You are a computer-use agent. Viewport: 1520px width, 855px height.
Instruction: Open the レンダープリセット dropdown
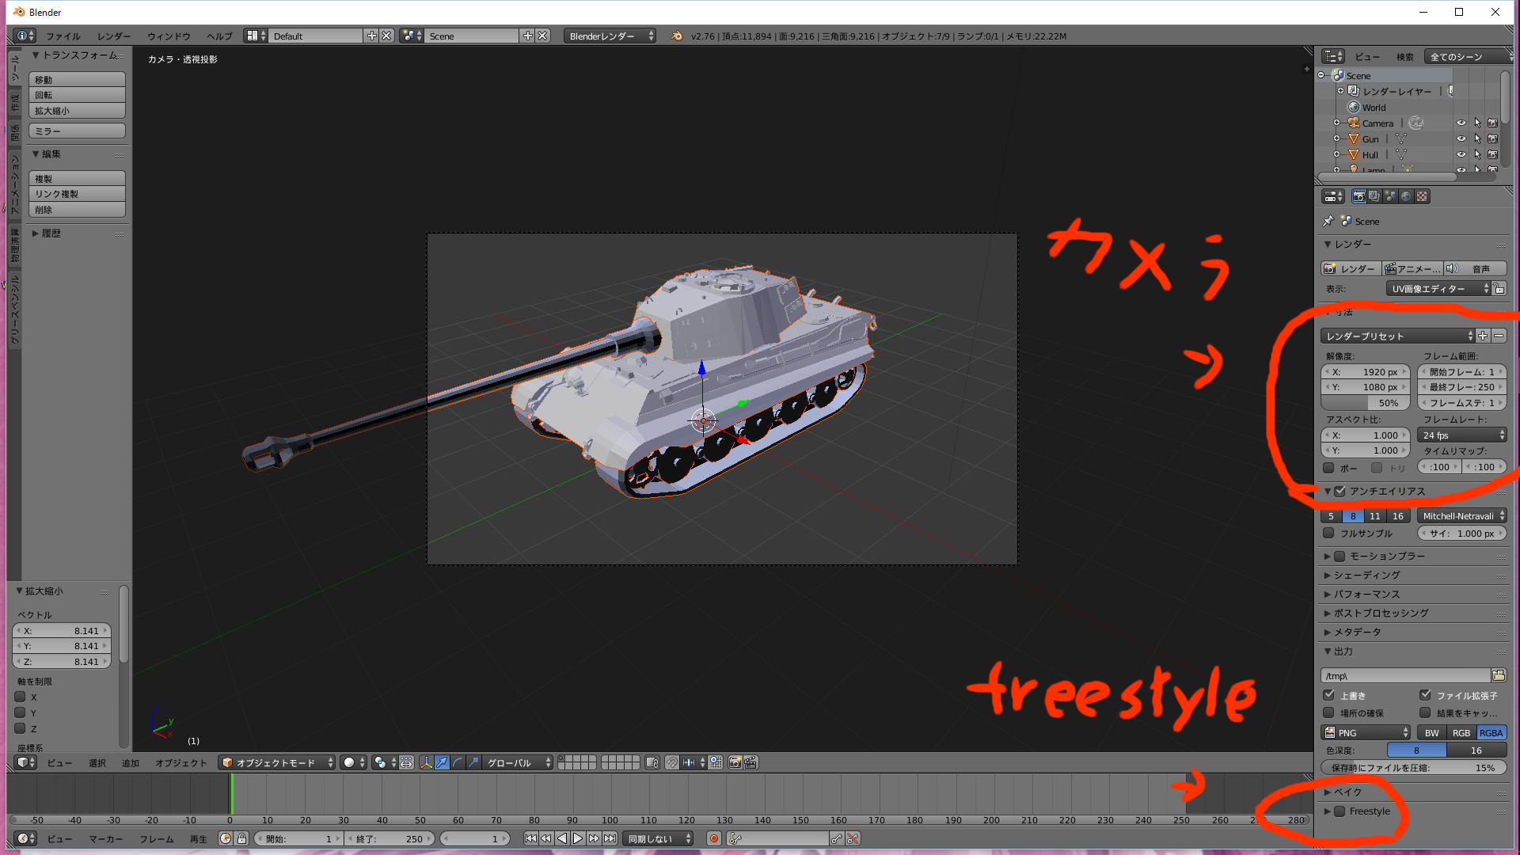click(x=1397, y=336)
